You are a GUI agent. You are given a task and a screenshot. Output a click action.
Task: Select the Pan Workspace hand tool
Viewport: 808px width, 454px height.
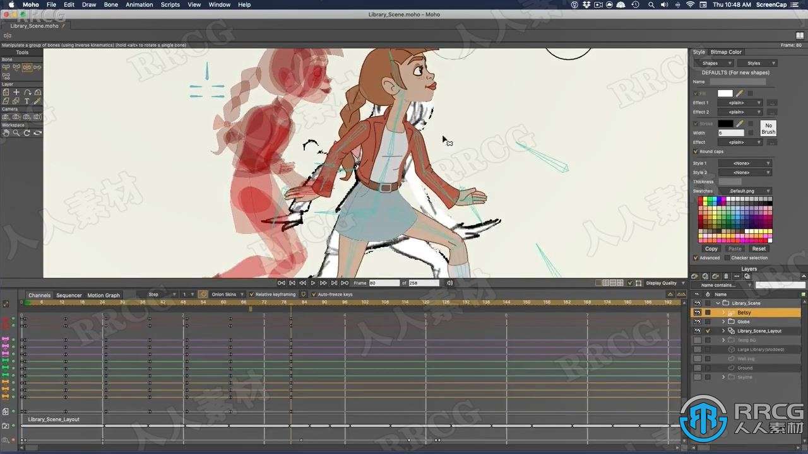(x=6, y=132)
